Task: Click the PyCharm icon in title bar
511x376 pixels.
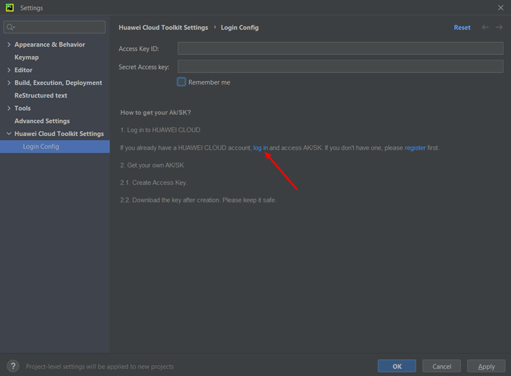Action: 10,8
